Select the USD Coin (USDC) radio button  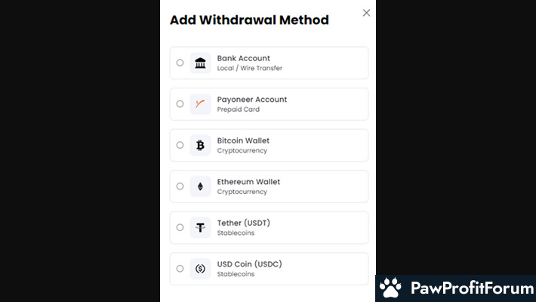(180, 269)
